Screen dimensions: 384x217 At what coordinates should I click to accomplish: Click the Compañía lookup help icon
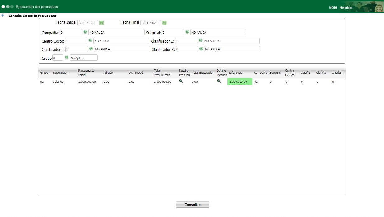coord(85,32)
